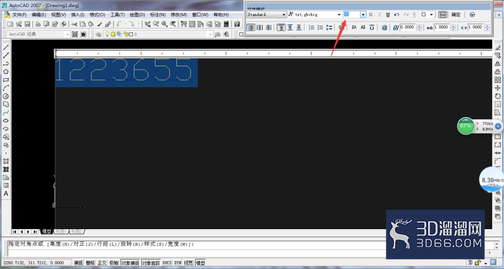Increase the oblique angle stepper
Image resolution: width=504 pixels, height=269 pixels.
tap(419, 26)
